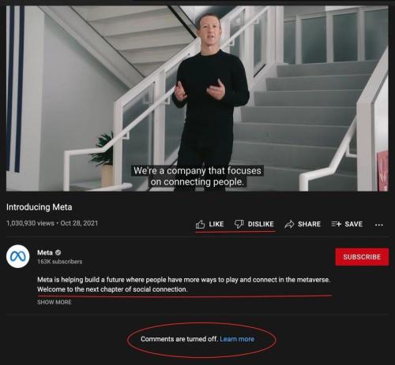The image size is (395, 365).
Task: Click the caption text overlay on video
Action: point(197,177)
